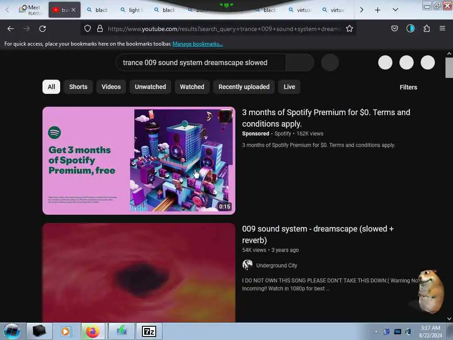453x340 pixels.
Task: Click the page vertical scrollbar thumb
Action: 449,68
